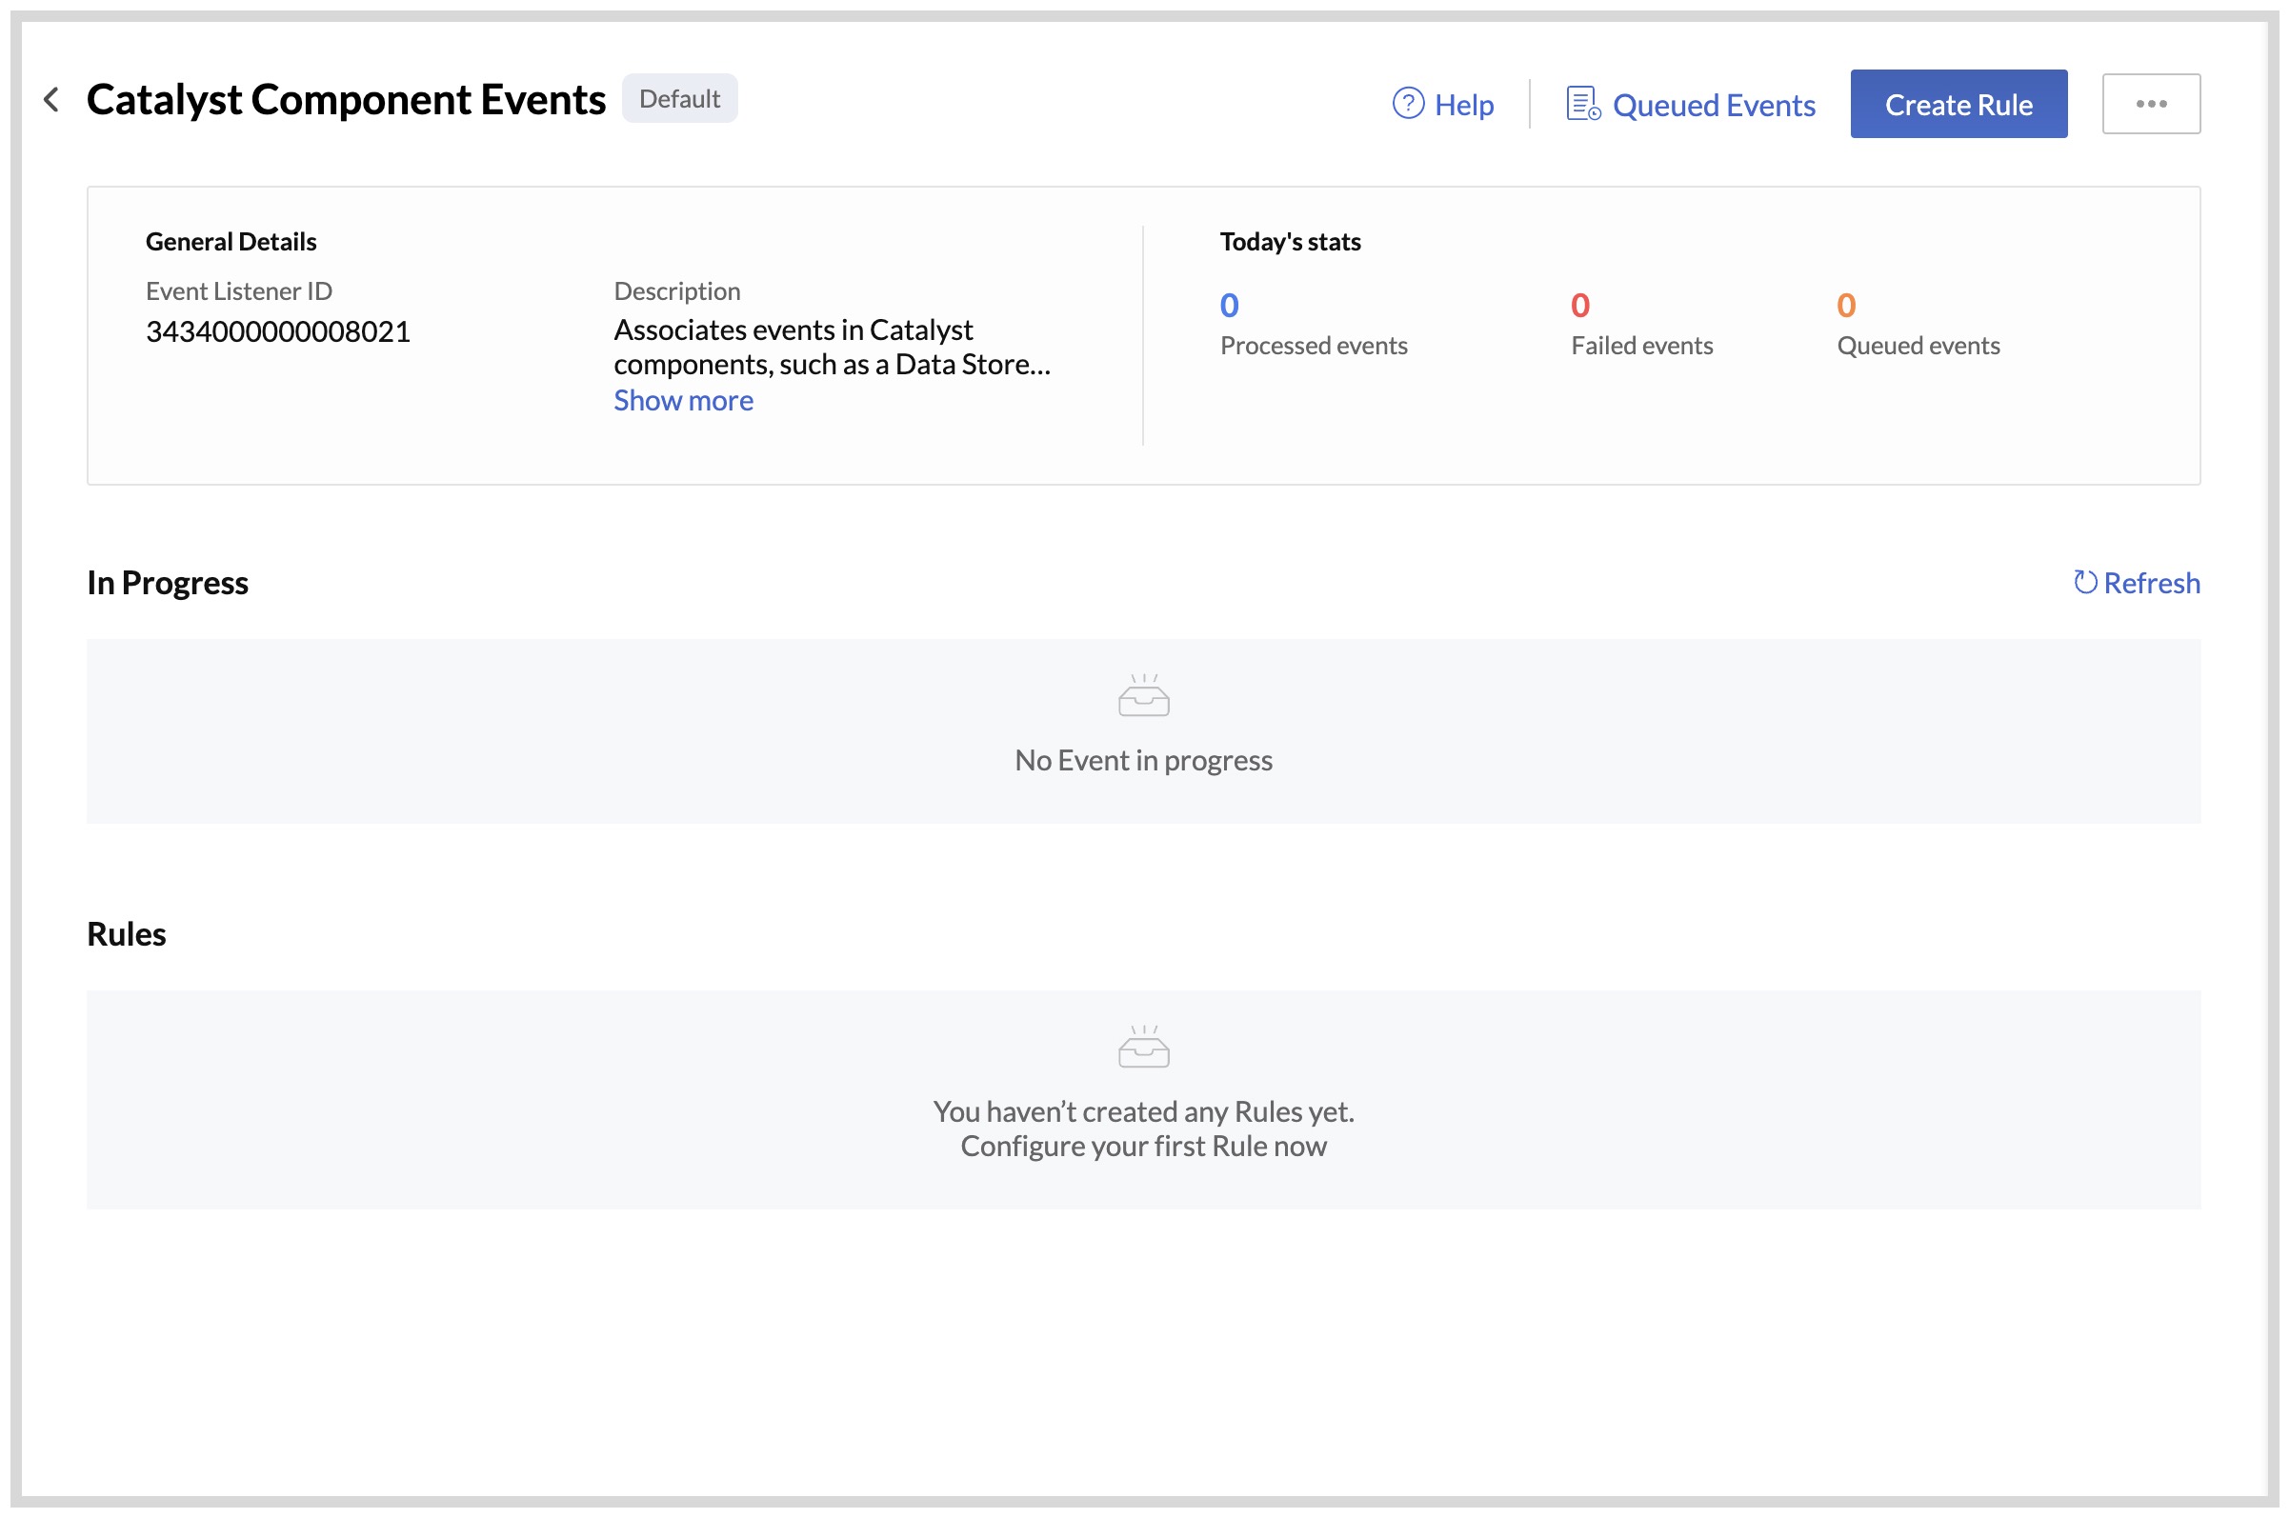Click the Help question mark icon

coord(1408,104)
